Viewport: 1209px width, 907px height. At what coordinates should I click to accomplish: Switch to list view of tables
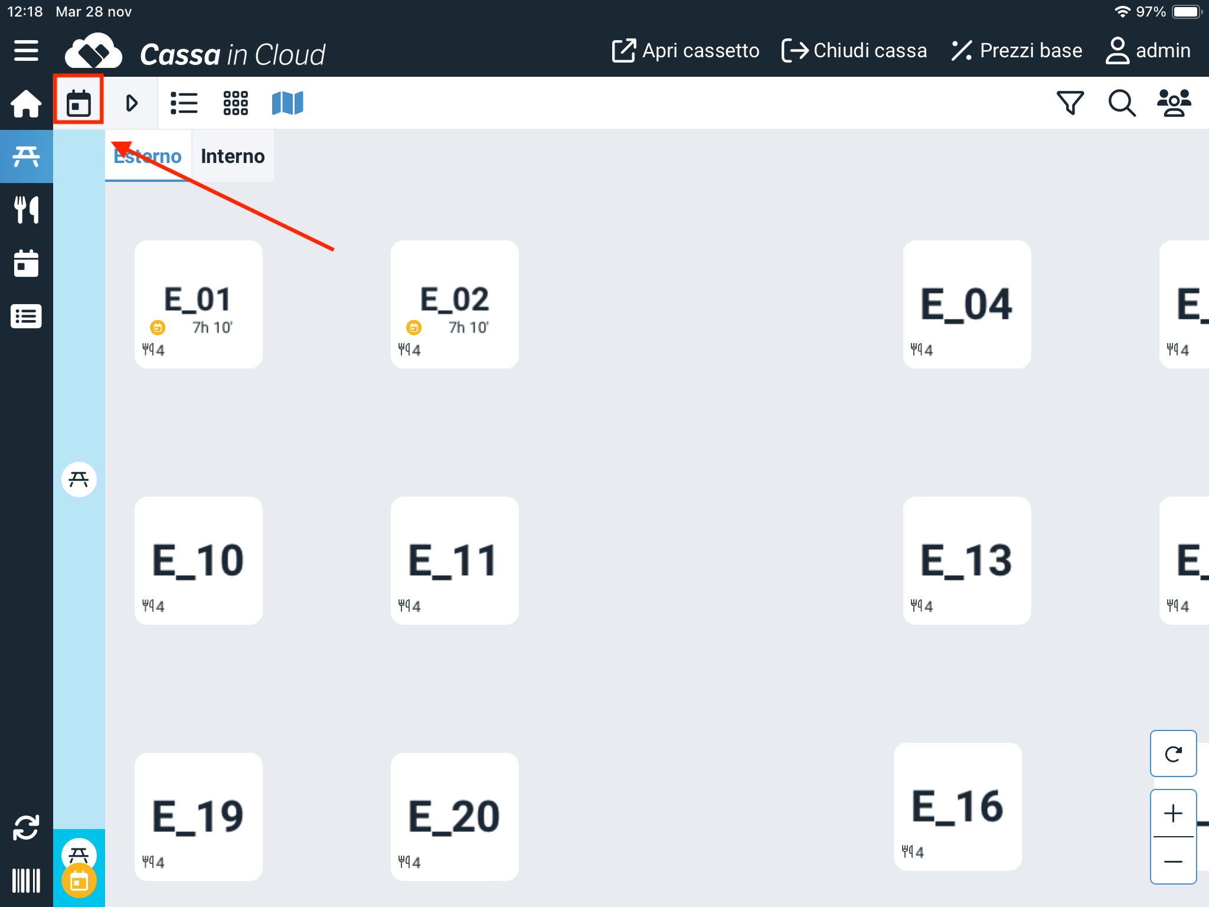[184, 103]
